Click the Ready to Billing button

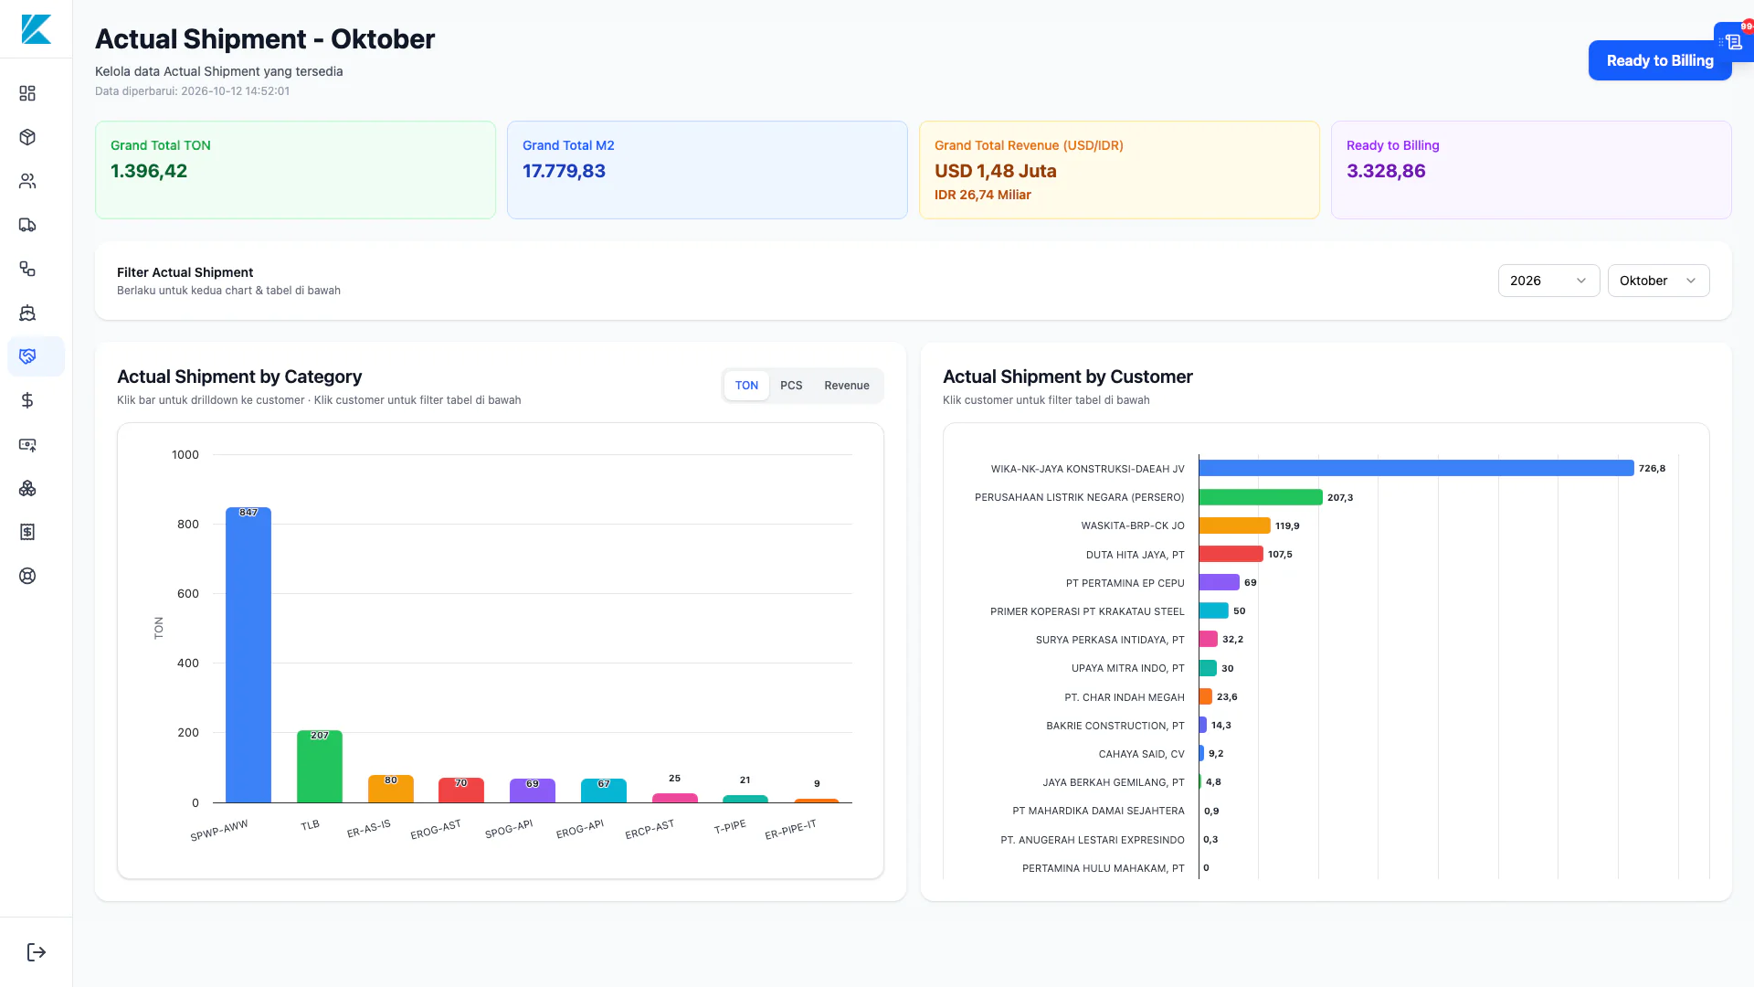(x=1659, y=60)
